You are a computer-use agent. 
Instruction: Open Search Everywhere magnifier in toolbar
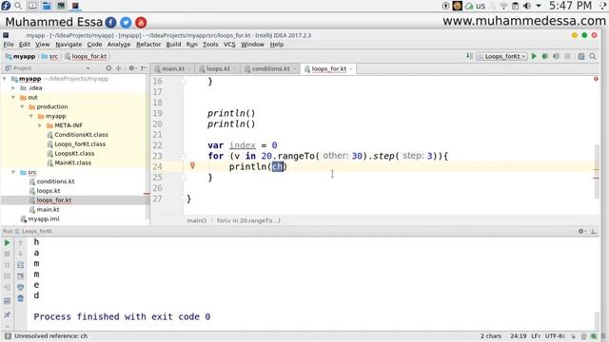pyautogui.click(x=593, y=56)
